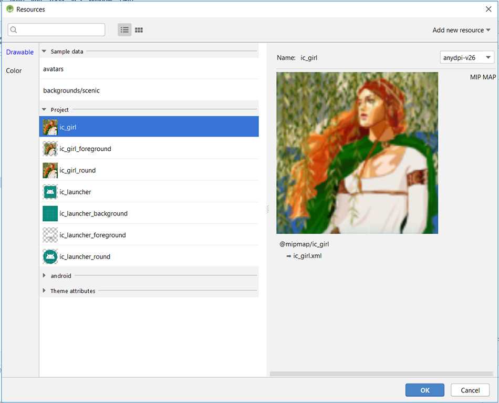This screenshot has height=403, width=499.
Task: Open the anydpi-v26 density dropdown
Action: pyautogui.click(x=466, y=58)
